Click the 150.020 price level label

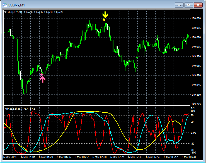coord(196,37)
